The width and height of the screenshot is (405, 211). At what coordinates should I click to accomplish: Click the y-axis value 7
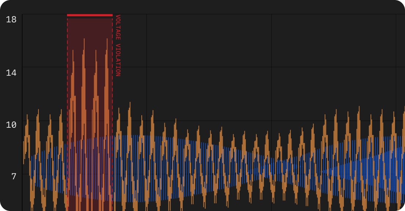pyautogui.click(x=14, y=176)
